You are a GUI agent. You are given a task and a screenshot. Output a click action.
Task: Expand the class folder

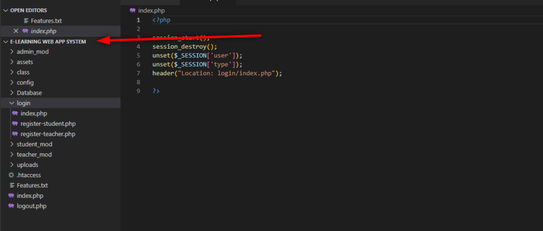tap(12, 72)
